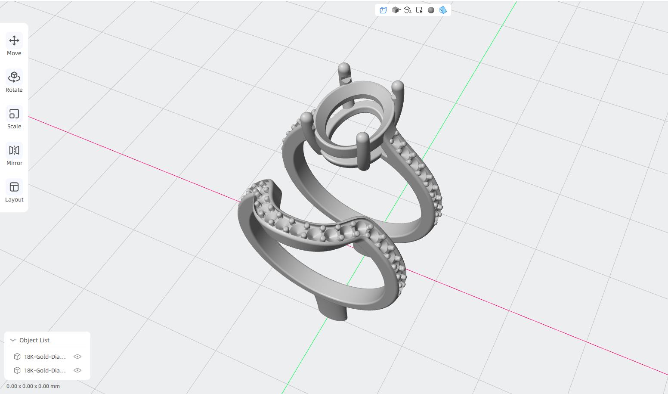
Task: Select the second 18K-Gold-Dia… name in Object List
Action: tap(45, 370)
